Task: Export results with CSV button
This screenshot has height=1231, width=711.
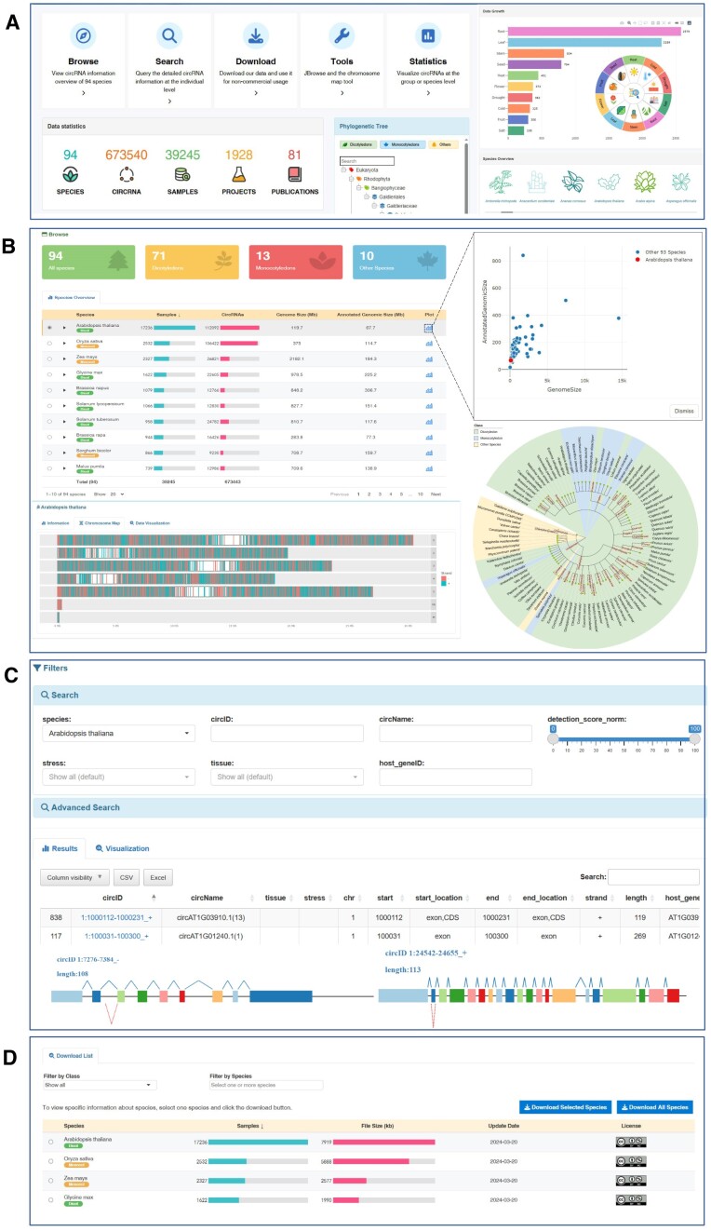Action: [x=127, y=877]
